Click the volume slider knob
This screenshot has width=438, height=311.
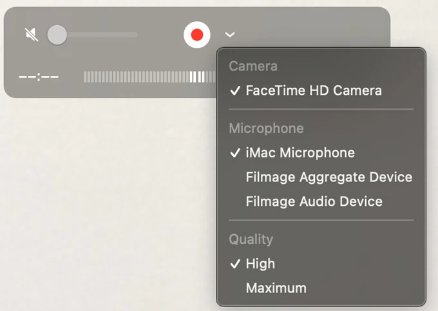click(x=57, y=35)
